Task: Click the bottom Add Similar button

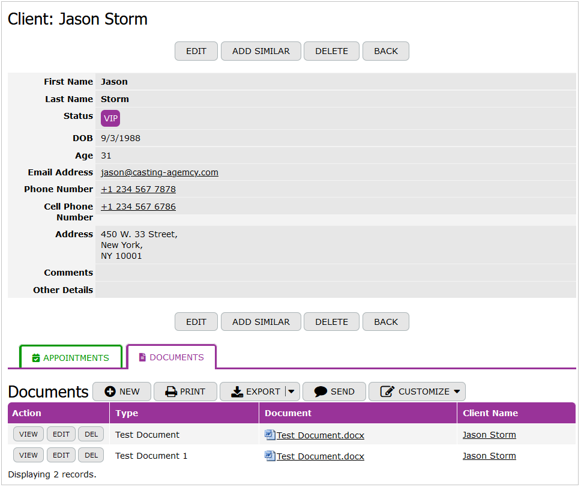Action: pyautogui.click(x=261, y=322)
